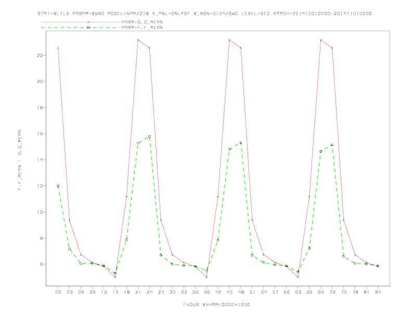
Task: Click the green circle data point at hour 72
Action: (332, 145)
